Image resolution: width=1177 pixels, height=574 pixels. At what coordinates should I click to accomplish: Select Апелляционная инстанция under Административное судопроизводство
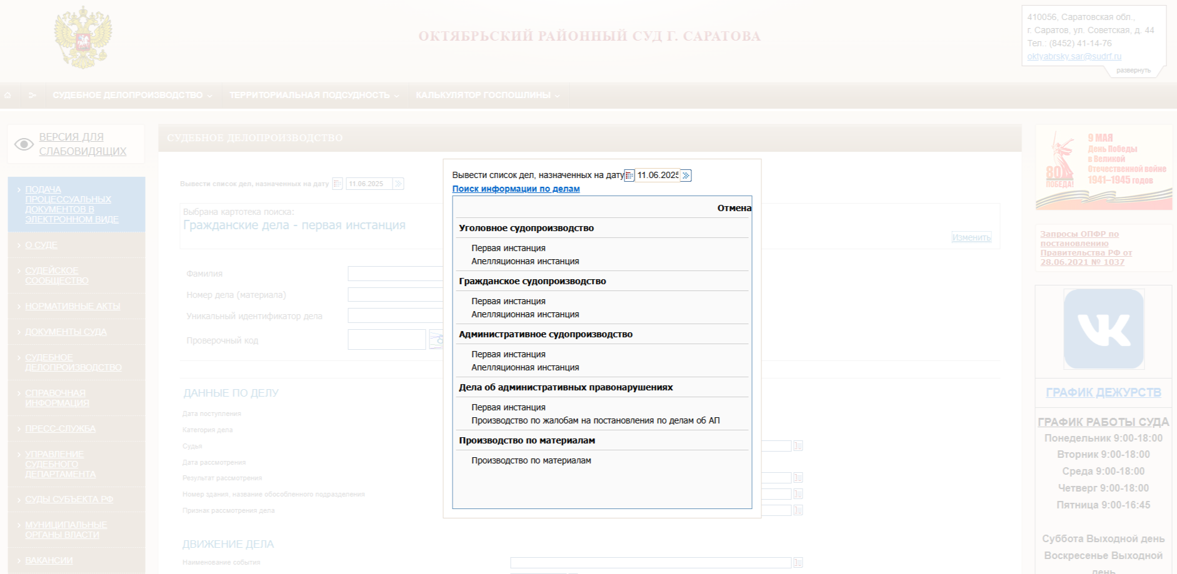[x=525, y=367]
